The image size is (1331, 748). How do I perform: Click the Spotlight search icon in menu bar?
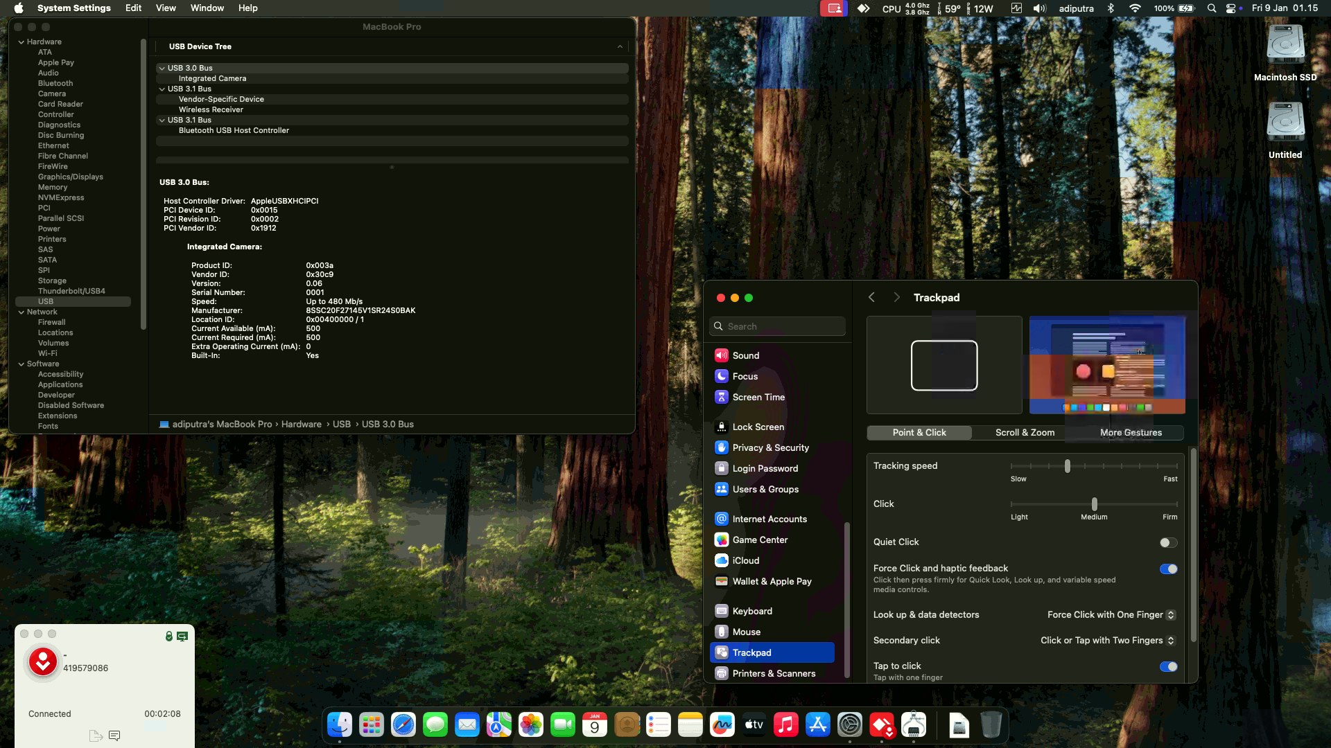[1211, 8]
